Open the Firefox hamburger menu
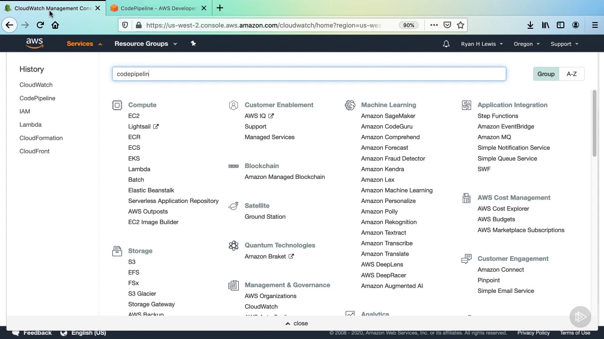 coord(595,25)
